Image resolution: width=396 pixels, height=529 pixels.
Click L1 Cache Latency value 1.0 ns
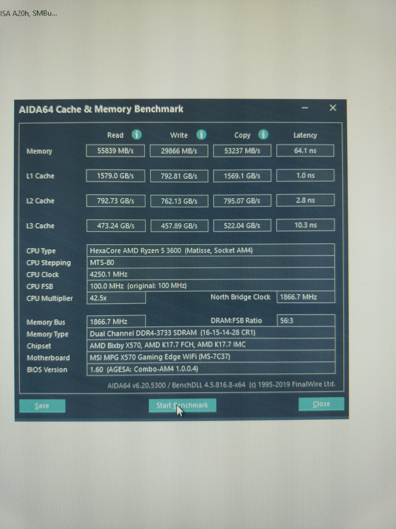coord(305,175)
